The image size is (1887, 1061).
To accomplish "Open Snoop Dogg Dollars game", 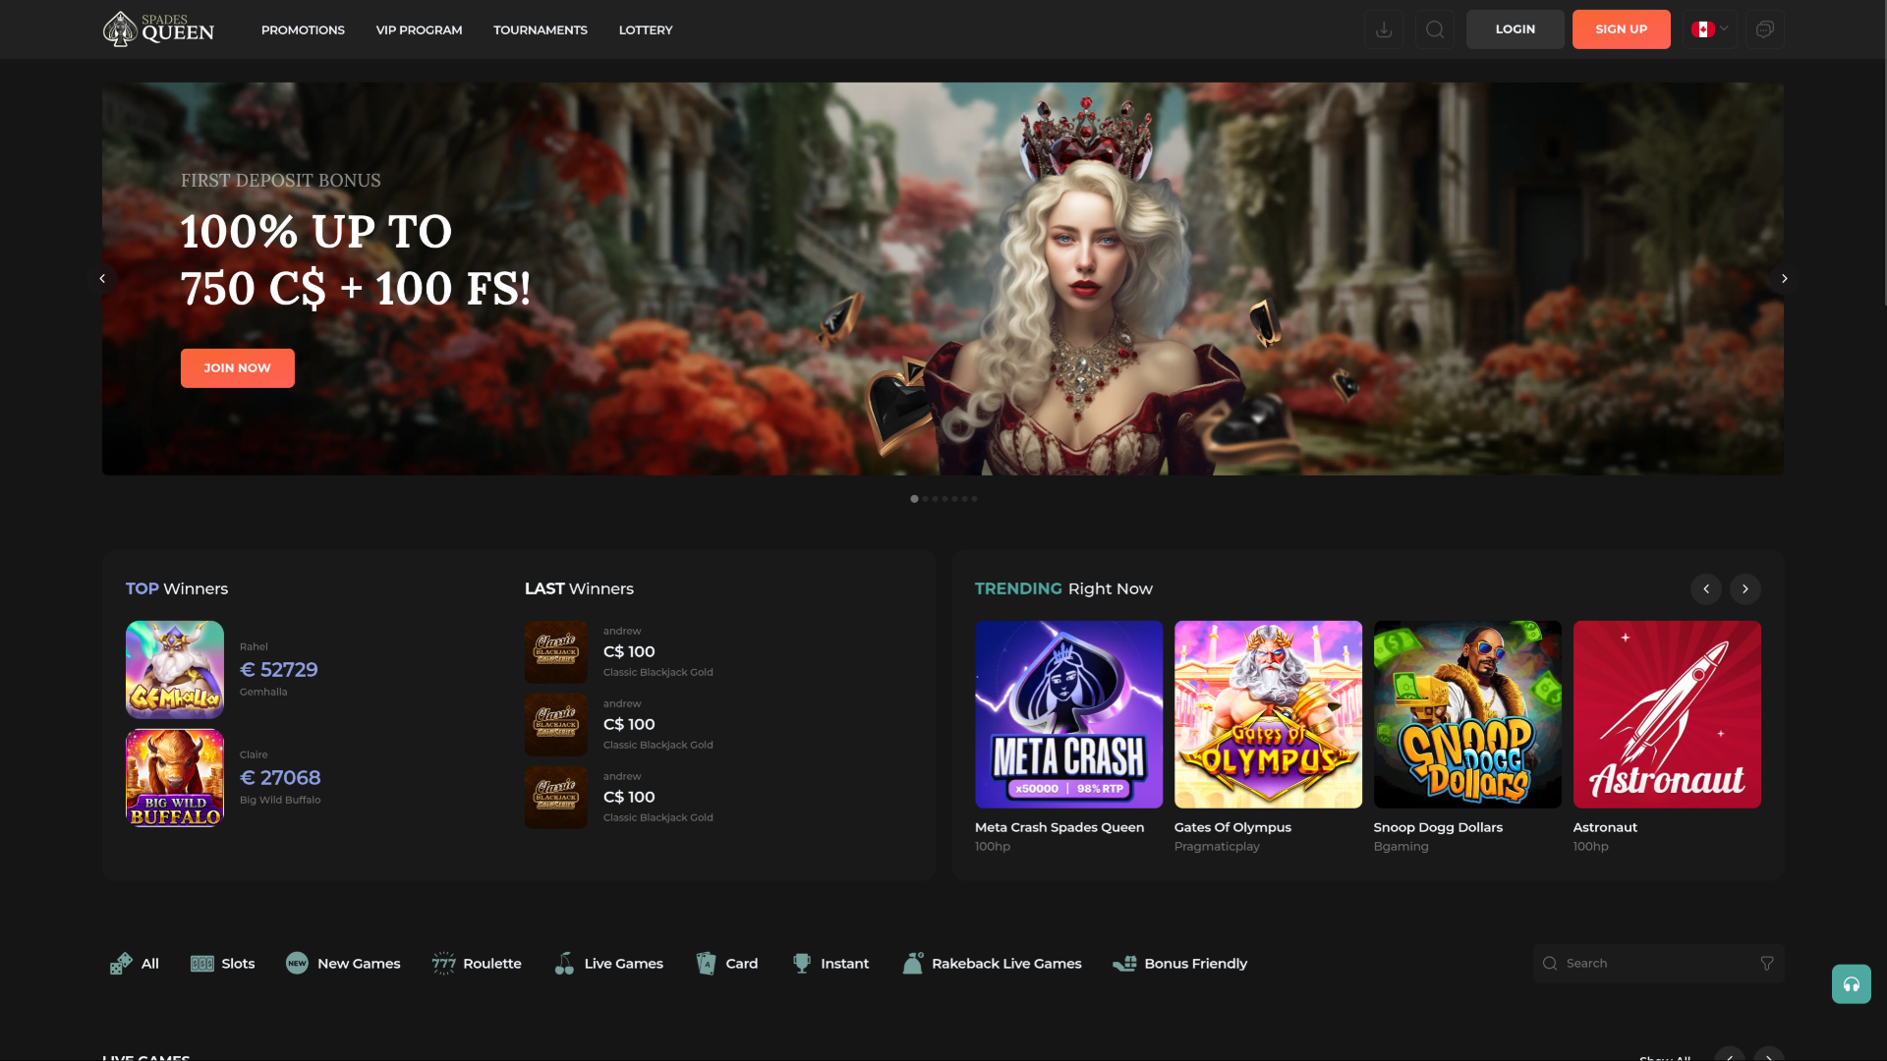I will click(1467, 714).
